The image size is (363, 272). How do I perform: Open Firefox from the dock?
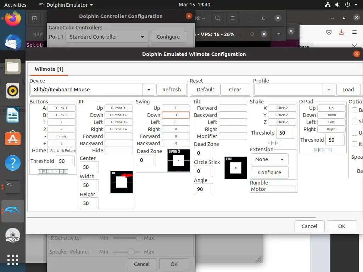point(13,18)
